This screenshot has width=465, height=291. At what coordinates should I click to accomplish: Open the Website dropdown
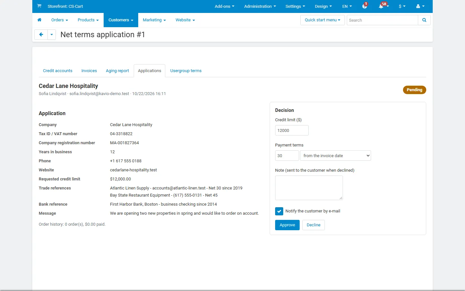185,20
